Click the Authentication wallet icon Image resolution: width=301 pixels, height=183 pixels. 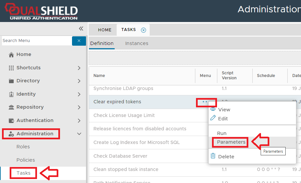[x=11, y=121]
